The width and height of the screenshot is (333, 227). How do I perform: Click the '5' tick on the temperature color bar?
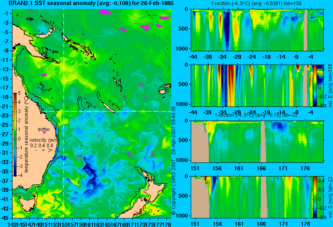tap(19, 93)
